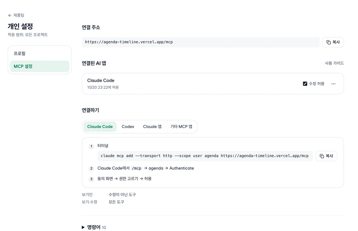Click the Claude Code connected app entry
The image size is (358, 231).
(213, 84)
